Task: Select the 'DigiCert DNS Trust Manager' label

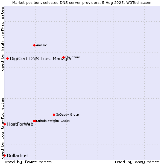Action: click(x=41, y=59)
